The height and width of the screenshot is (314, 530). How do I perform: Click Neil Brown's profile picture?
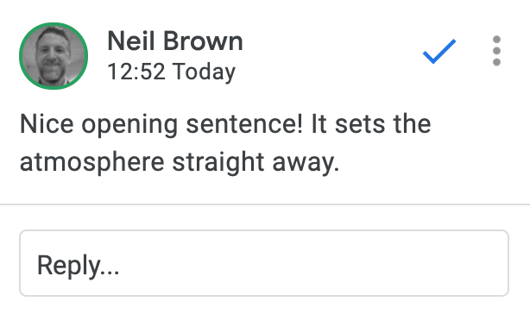54,56
